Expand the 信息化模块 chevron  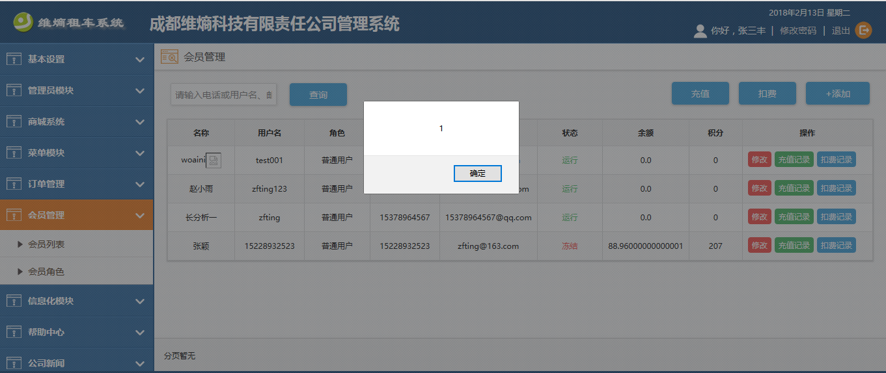pyautogui.click(x=139, y=302)
